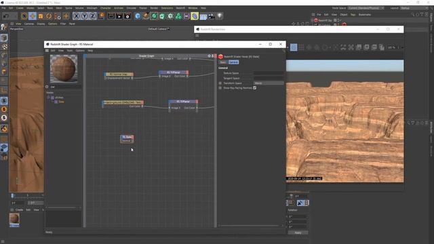Render to Picture Viewer icon
The height and width of the screenshot is (244, 434).
(119, 16)
